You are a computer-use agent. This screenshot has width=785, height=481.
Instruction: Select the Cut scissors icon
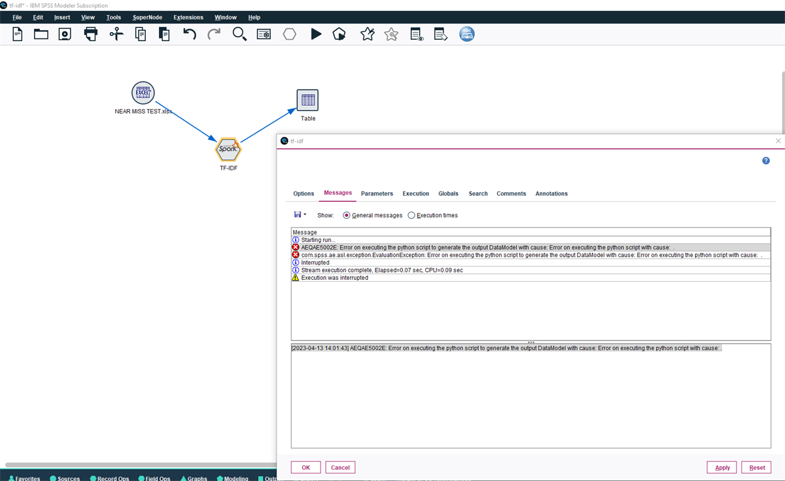[x=115, y=33]
